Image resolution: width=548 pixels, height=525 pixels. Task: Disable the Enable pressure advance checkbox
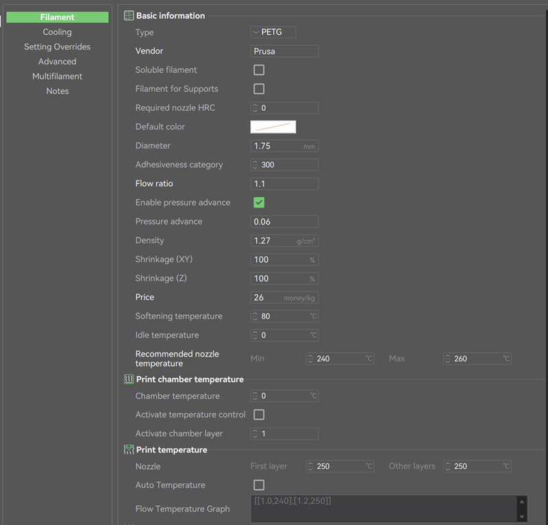pyautogui.click(x=259, y=203)
